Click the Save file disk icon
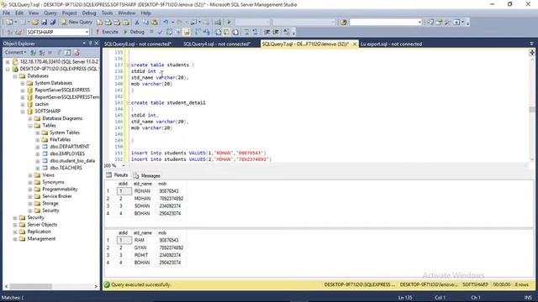The height and width of the screenshot is (302, 538). [x=45, y=23]
